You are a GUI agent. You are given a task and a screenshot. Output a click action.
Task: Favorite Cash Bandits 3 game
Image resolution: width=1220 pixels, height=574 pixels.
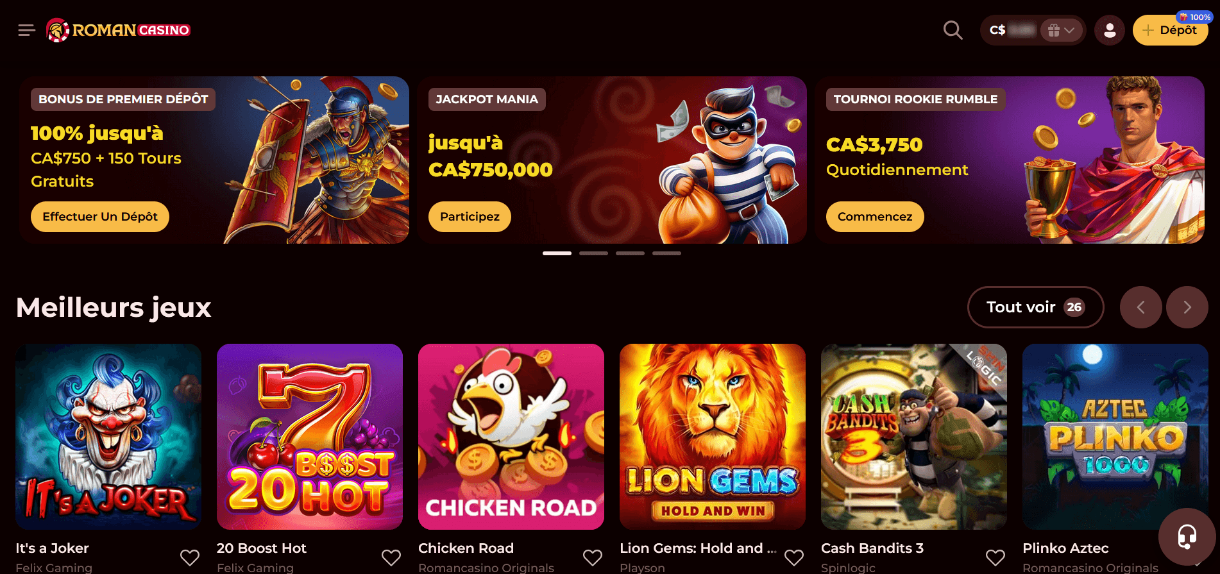click(995, 557)
